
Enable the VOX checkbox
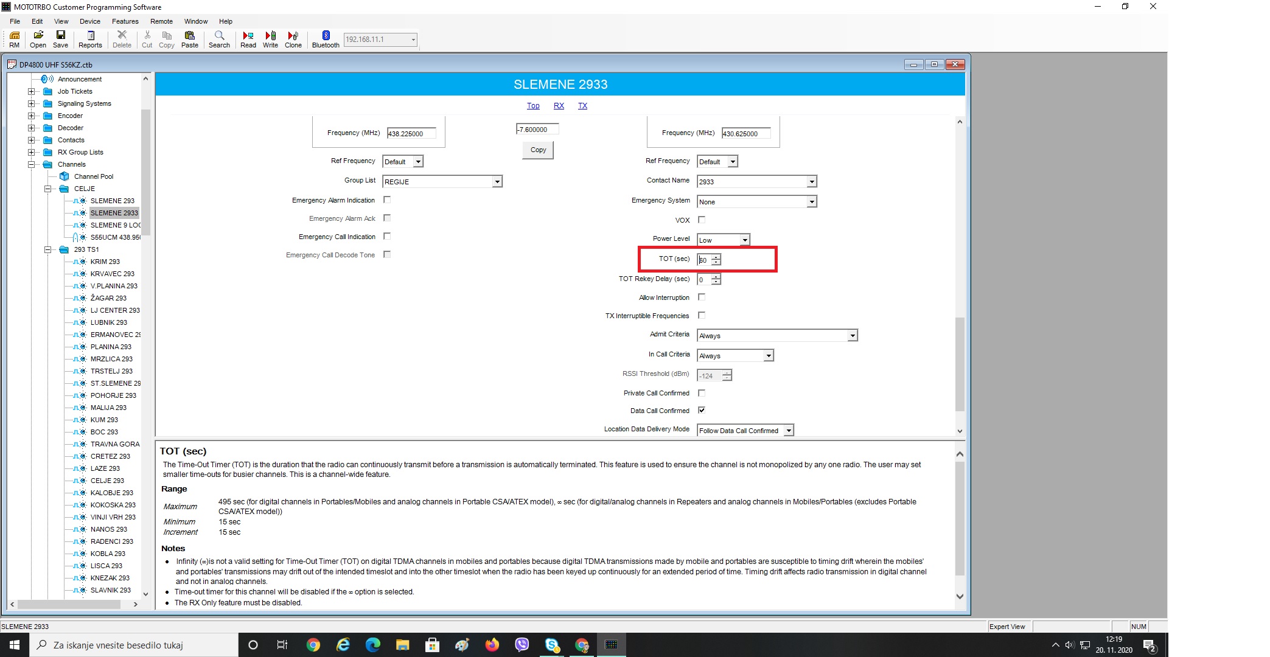coord(702,220)
